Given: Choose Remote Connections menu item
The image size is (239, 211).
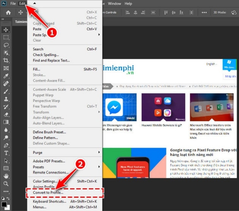Looking at the screenshot, I should 65,172.
